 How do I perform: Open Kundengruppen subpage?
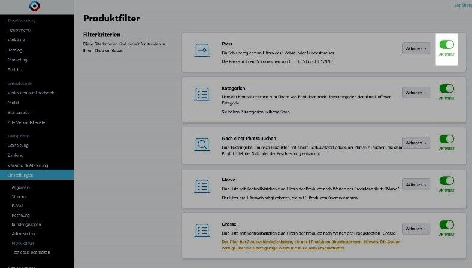tap(26, 224)
